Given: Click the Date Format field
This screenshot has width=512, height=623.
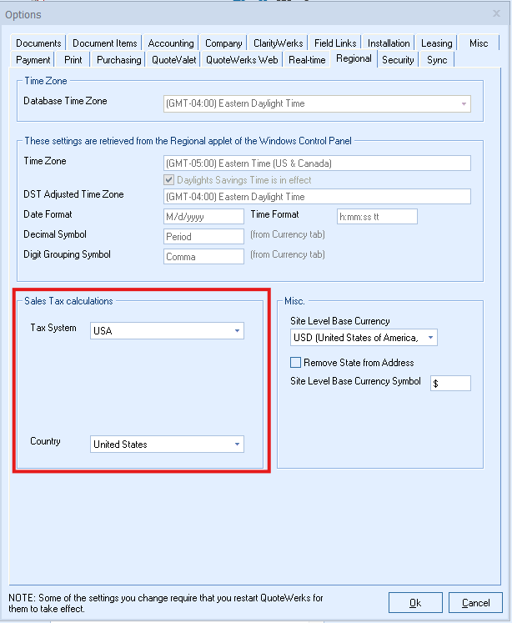Looking at the screenshot, I should click(x=203, y=216).
